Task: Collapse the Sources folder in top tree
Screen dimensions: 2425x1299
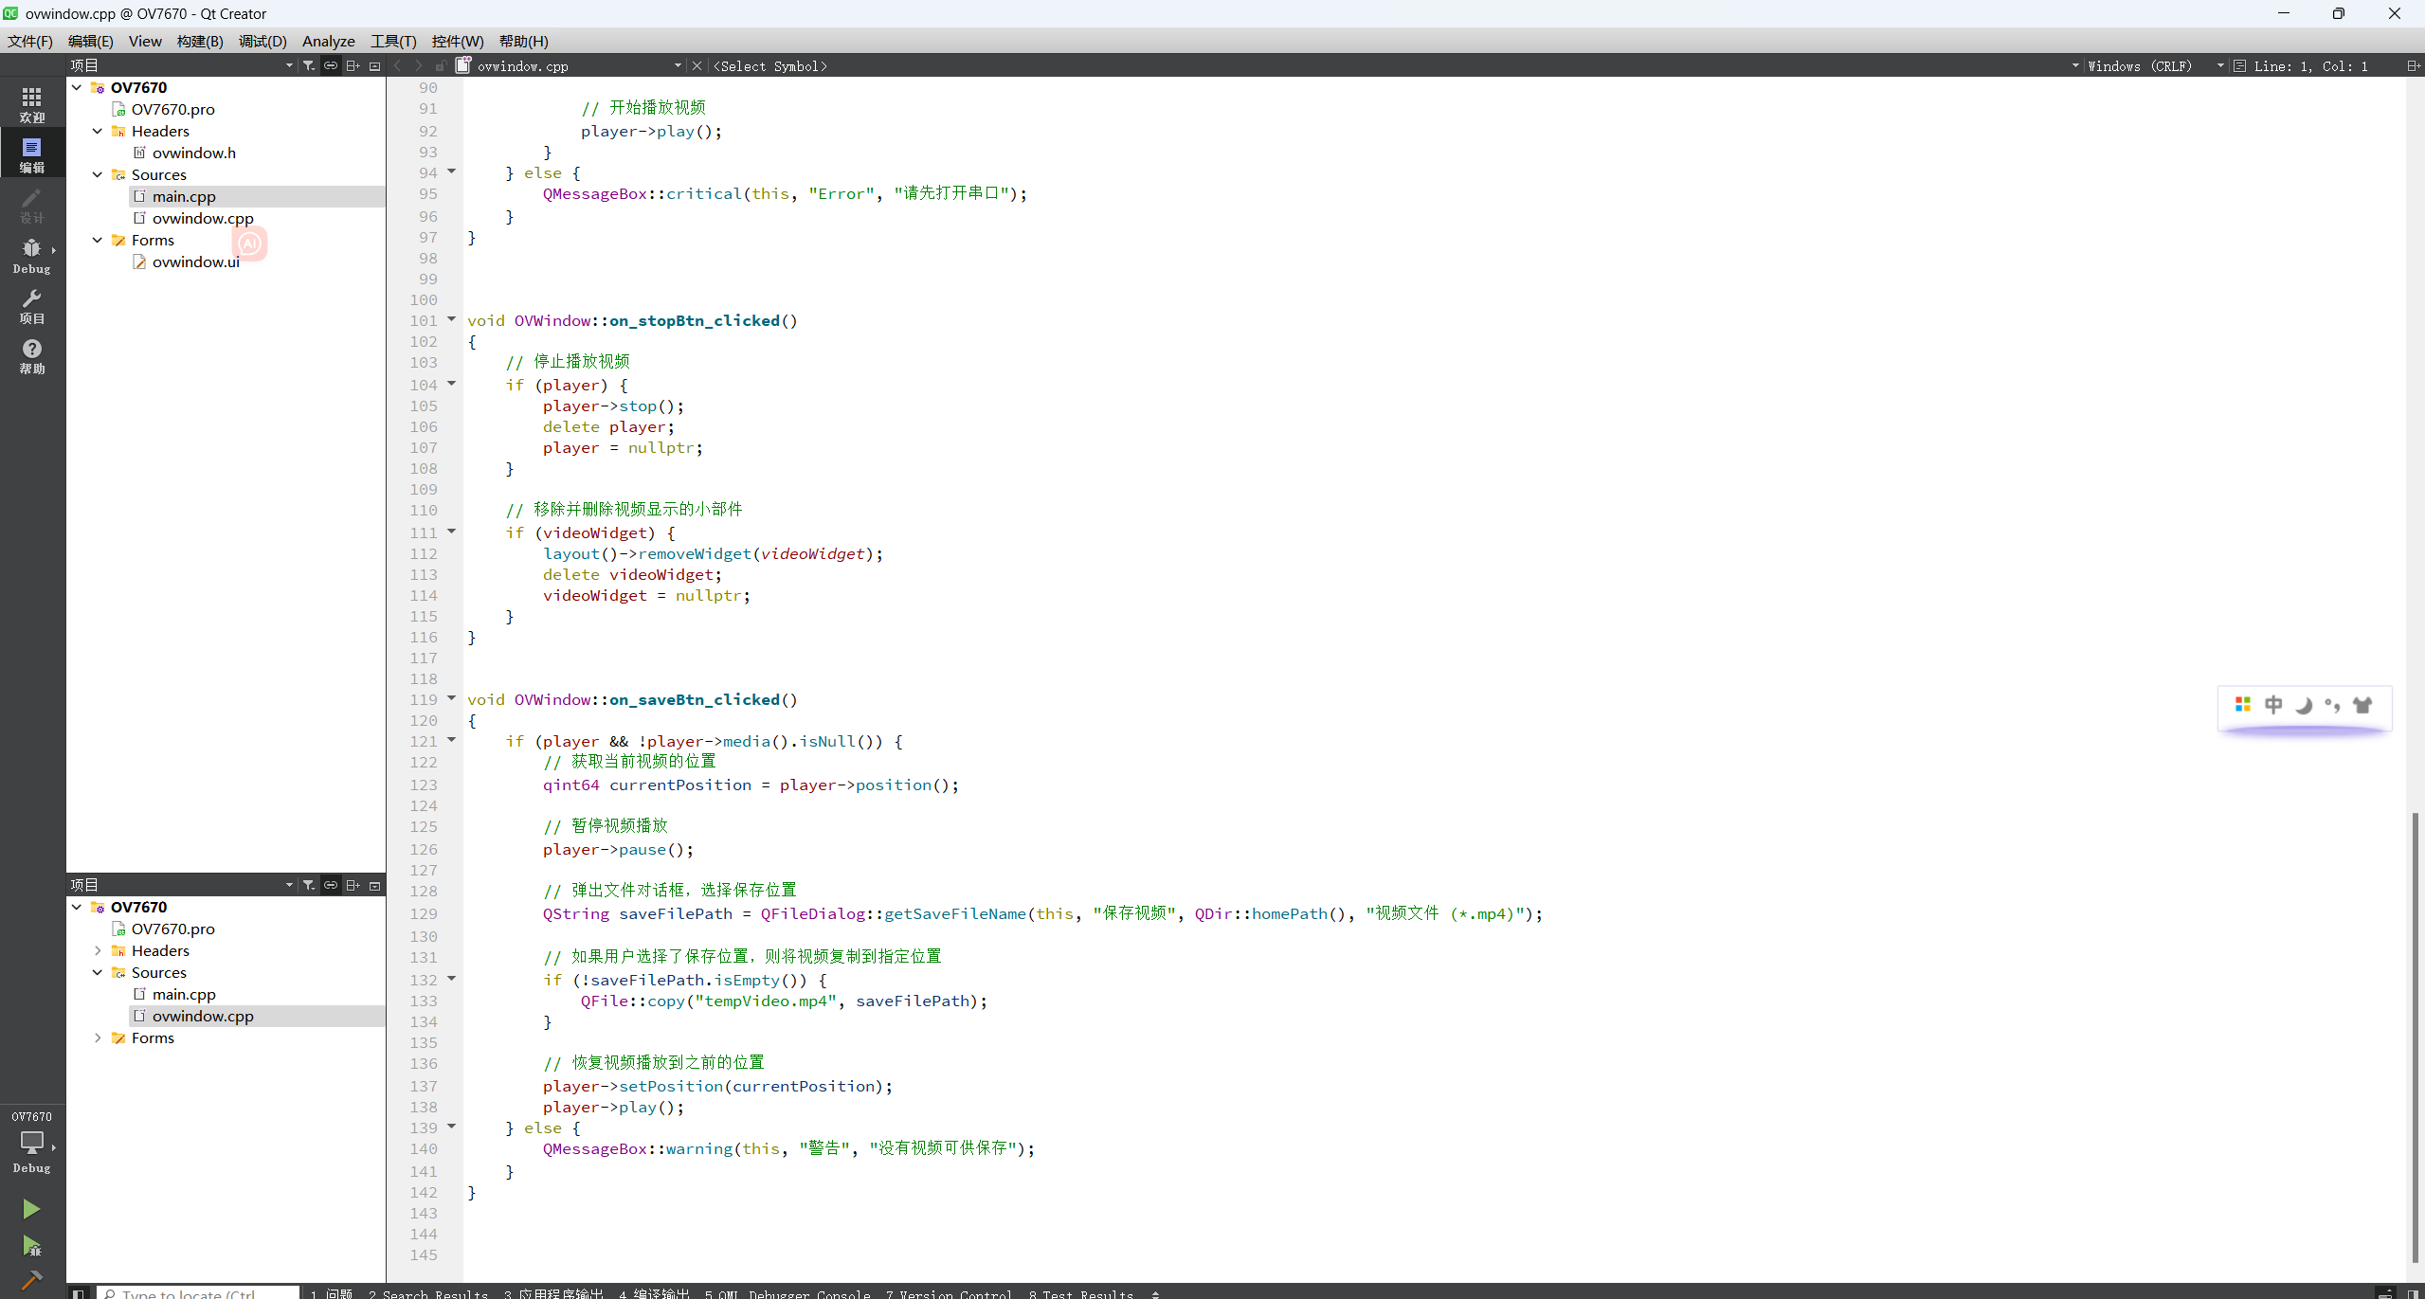Action: click(98, 174)
